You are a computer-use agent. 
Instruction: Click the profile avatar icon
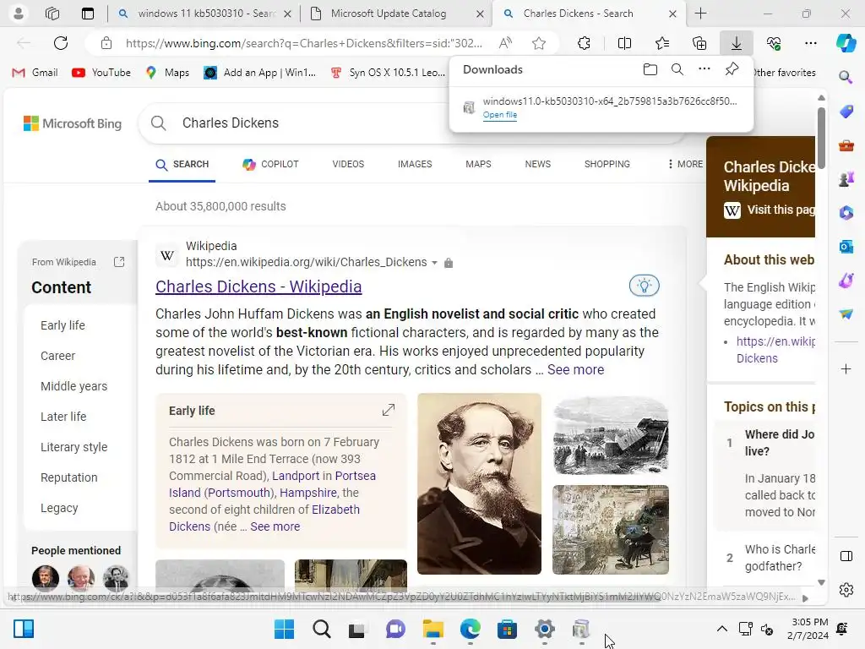[19, 14]
